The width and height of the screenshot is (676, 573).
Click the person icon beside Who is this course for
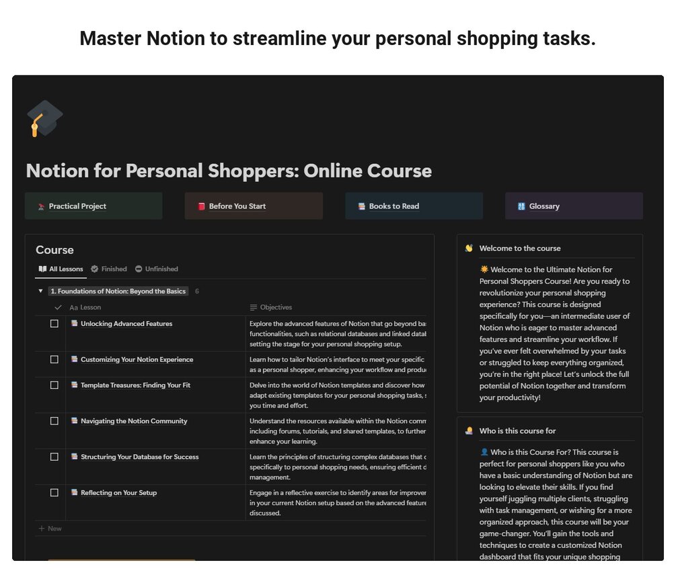[469, 431]
